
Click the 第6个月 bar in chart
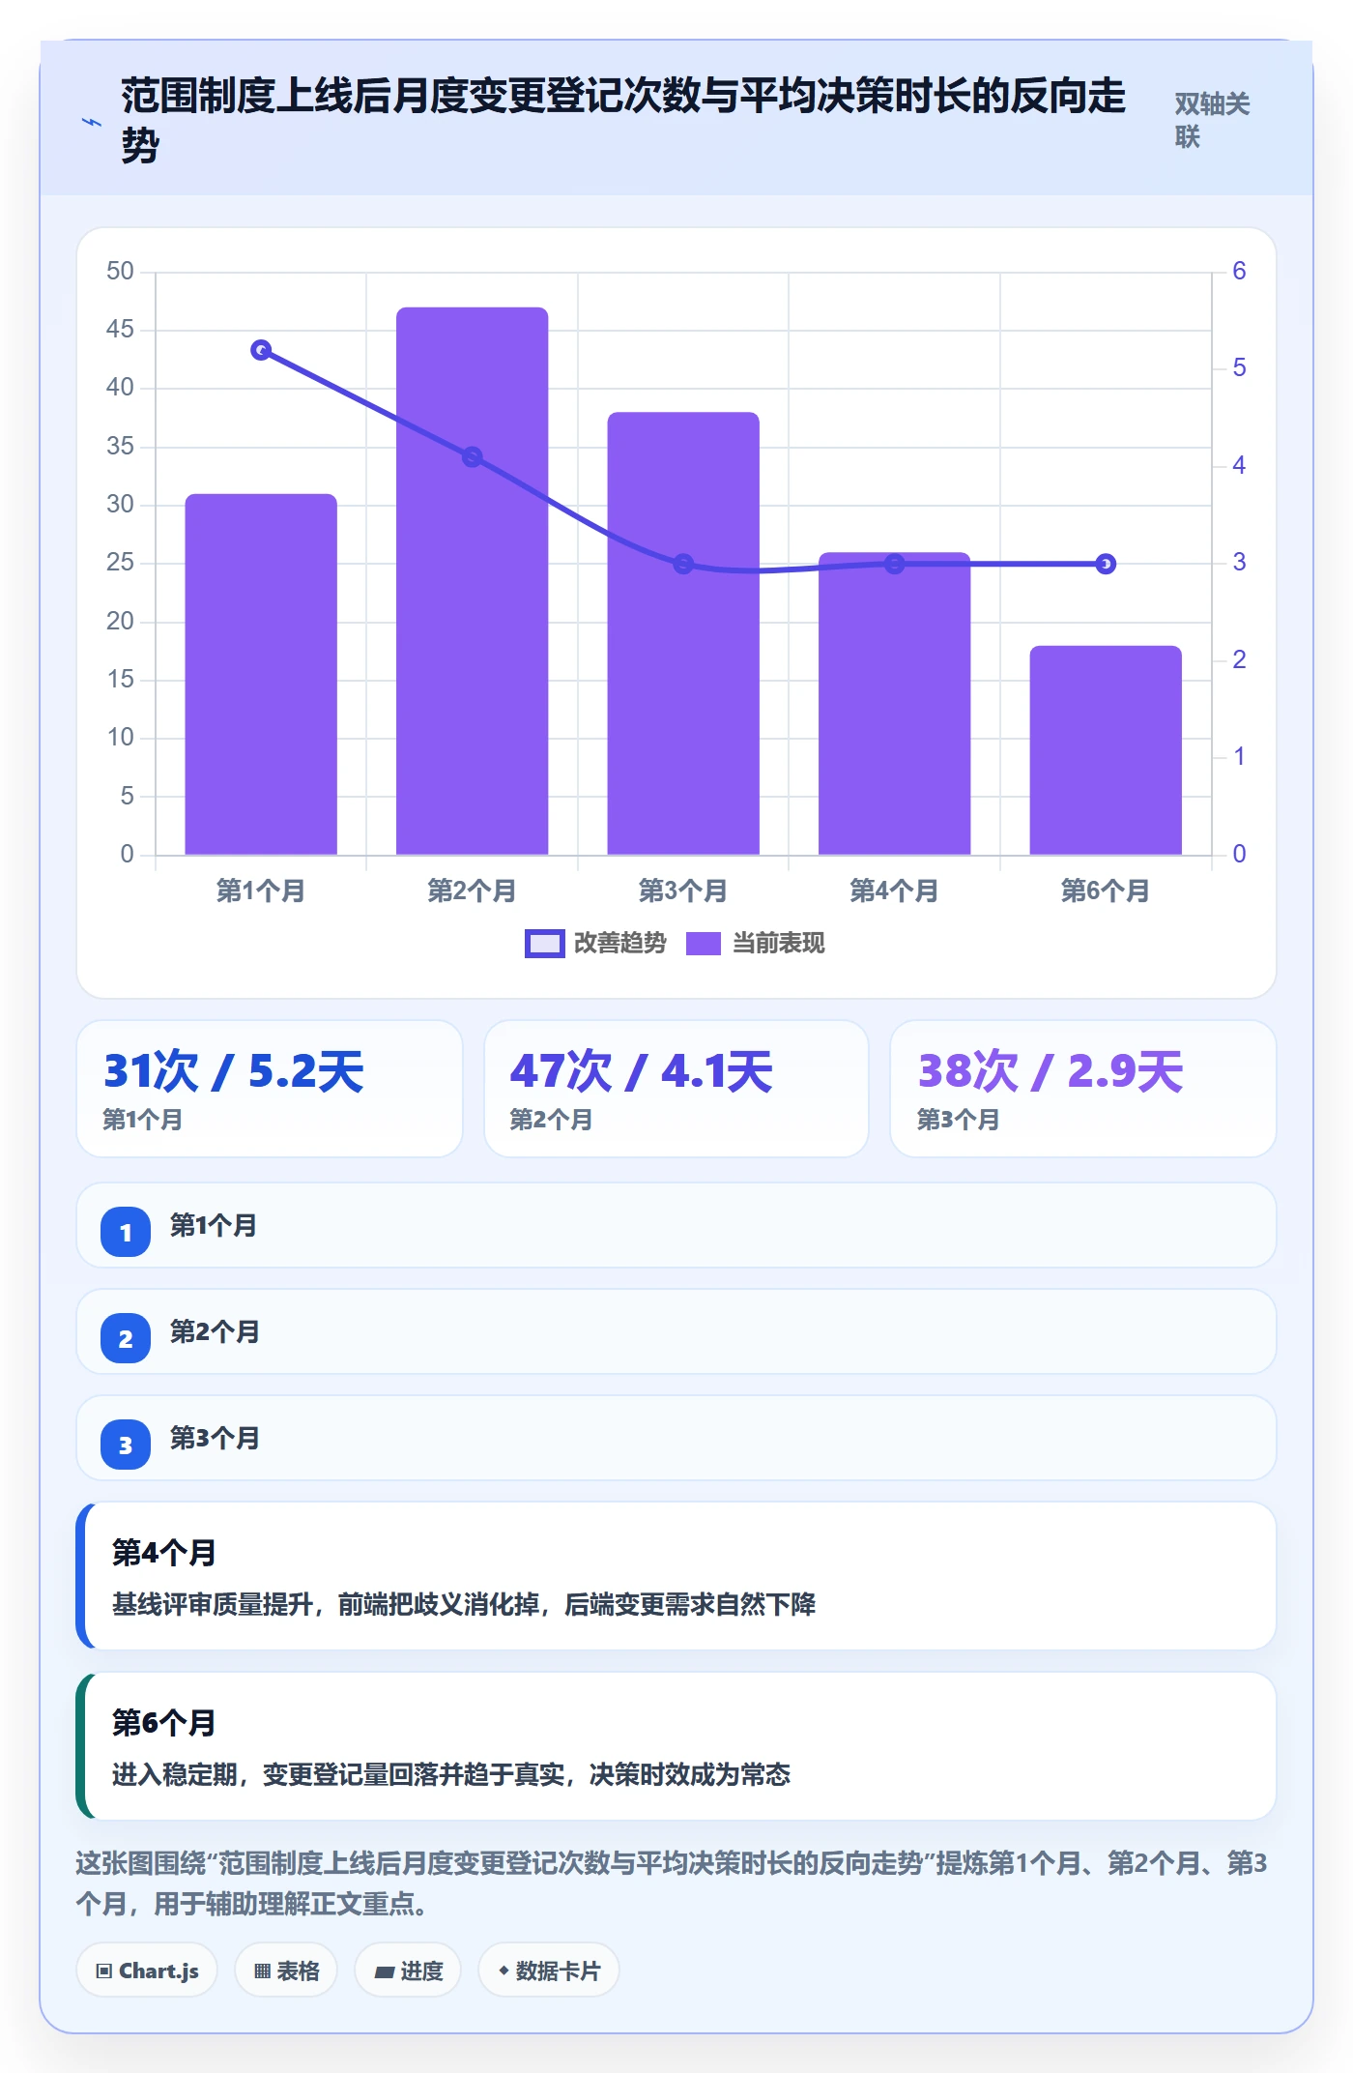[x=1106, y=750]
